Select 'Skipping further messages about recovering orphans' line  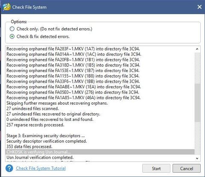pos(57,103)
